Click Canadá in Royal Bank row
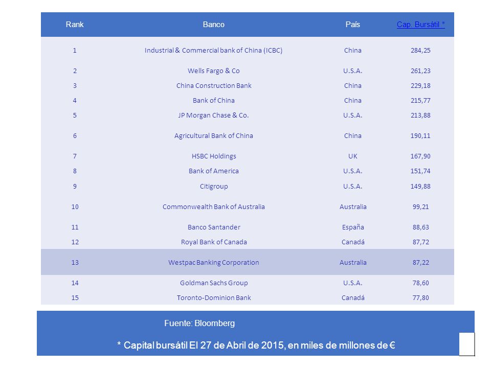The width and height of the screenshot is (491, 368). point(353,242)
